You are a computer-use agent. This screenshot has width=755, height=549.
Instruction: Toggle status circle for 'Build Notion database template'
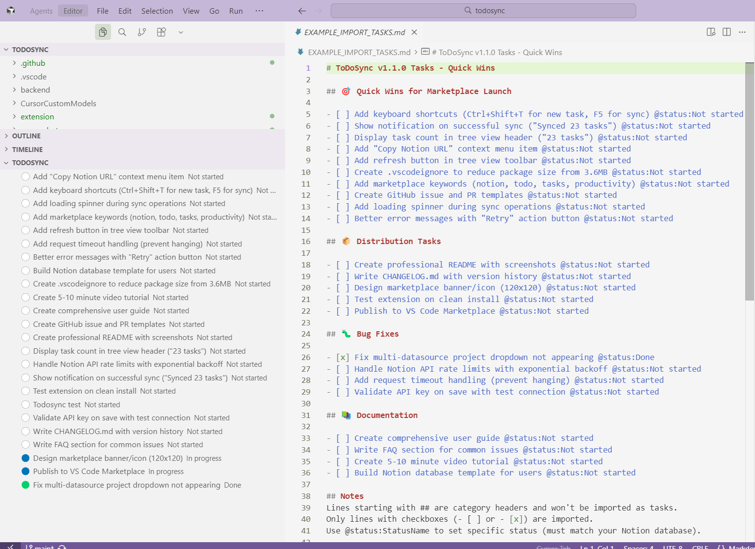(x=26, y=271)
